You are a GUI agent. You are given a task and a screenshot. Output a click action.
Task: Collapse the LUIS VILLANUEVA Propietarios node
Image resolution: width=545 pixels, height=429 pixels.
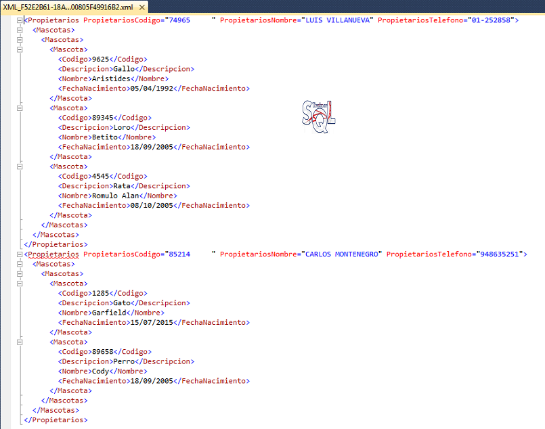(20, 20)
